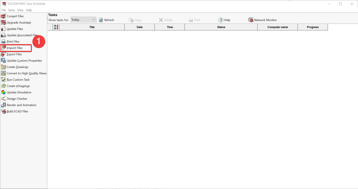Screen dimensions: 358x189
Task: Sort tasks by Status column
Action: point(221,27)
